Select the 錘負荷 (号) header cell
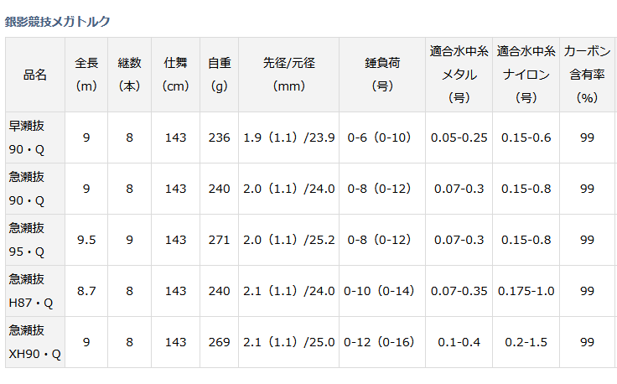Viewport: 617px width, 384px height. click(382, 75)
